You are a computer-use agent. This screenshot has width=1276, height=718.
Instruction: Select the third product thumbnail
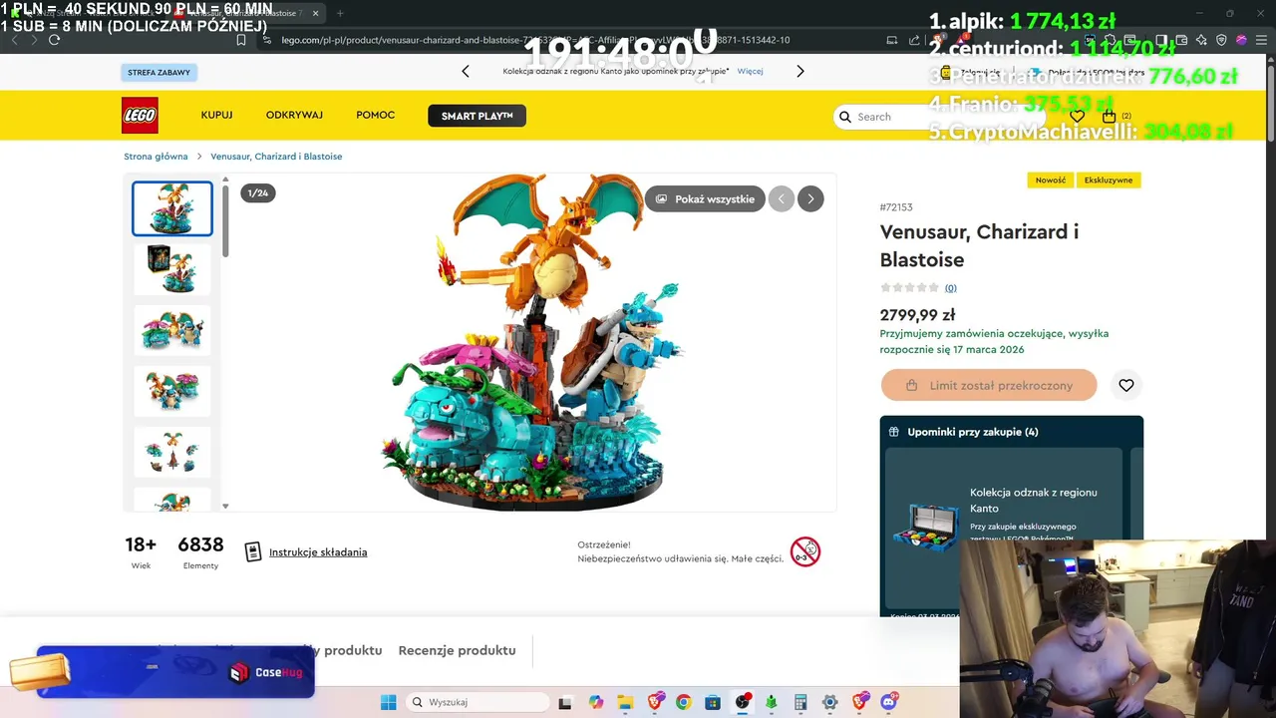172,330
